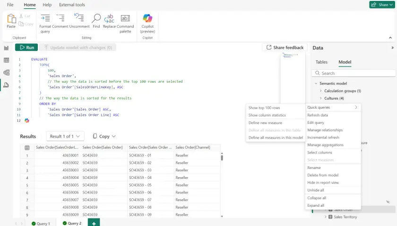Select the Query 2 tab
The image size is (397, 226).
click(x=72, y=223)
